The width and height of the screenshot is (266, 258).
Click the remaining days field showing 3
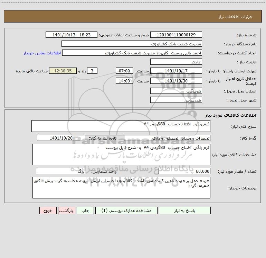coord(92,71)
